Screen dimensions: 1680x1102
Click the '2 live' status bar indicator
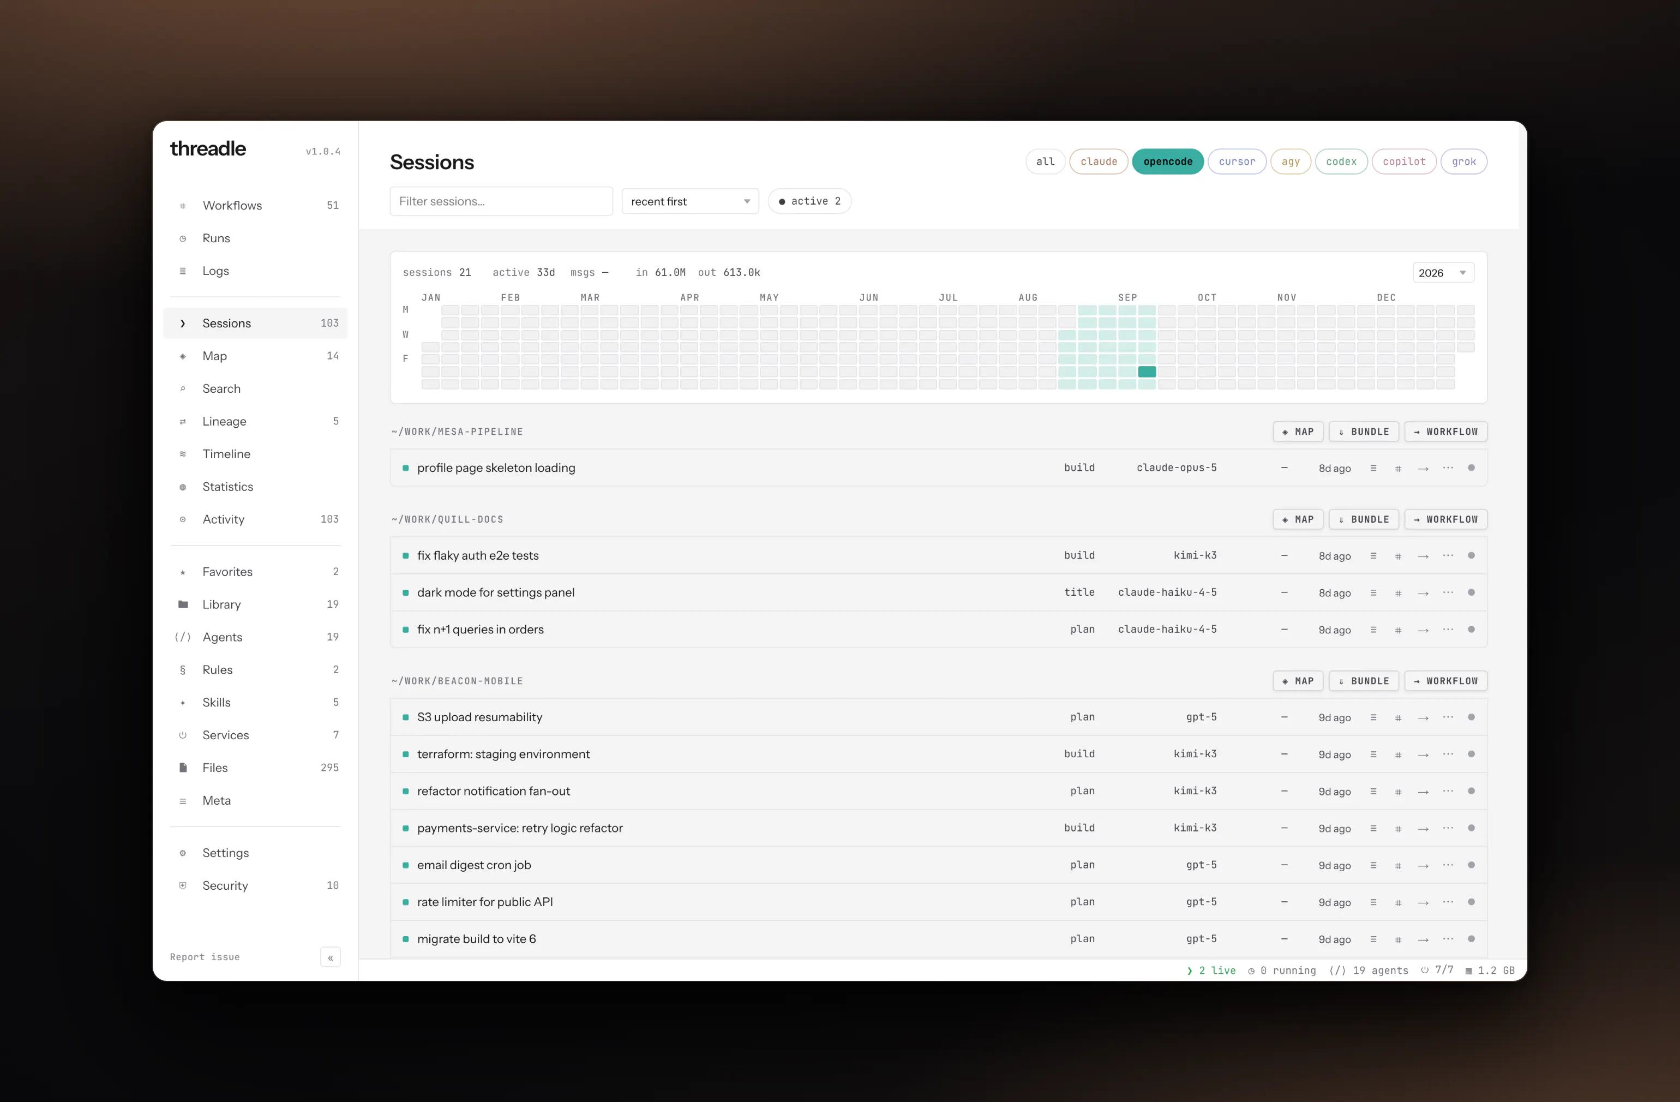1211,972
